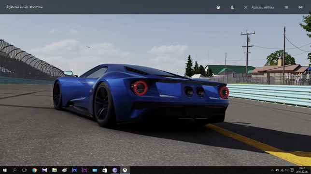The width and height of the screenshot is (311, 174).
Task: Open Visual Studio from taskbar
Action: click(44, 170)
